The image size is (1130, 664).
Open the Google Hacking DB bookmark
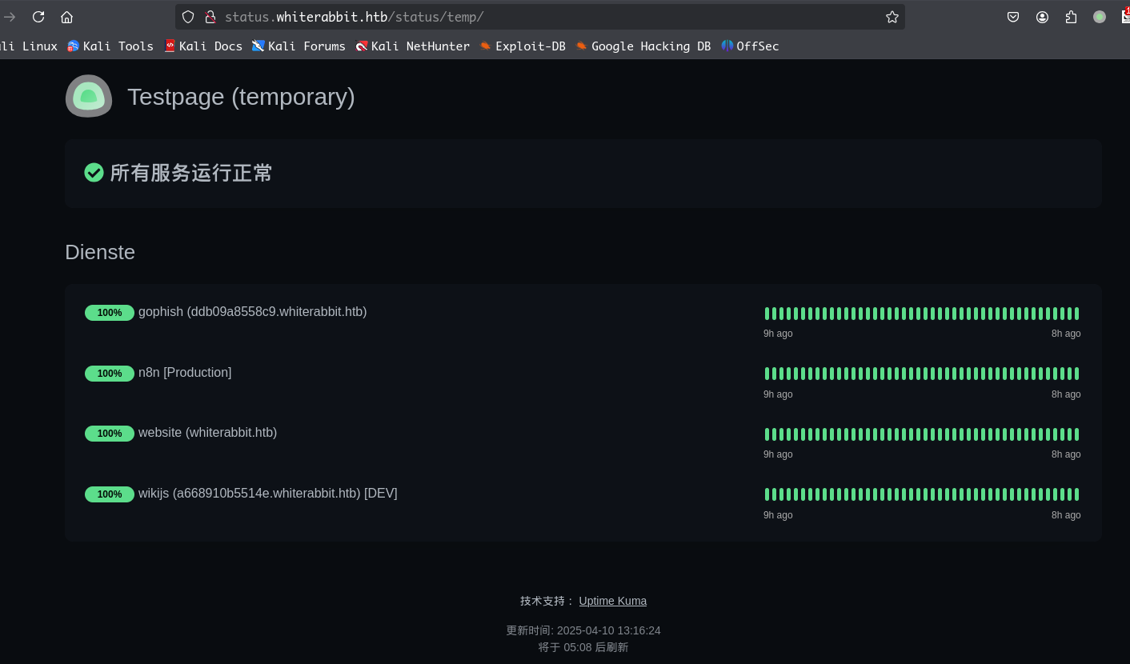643,46
